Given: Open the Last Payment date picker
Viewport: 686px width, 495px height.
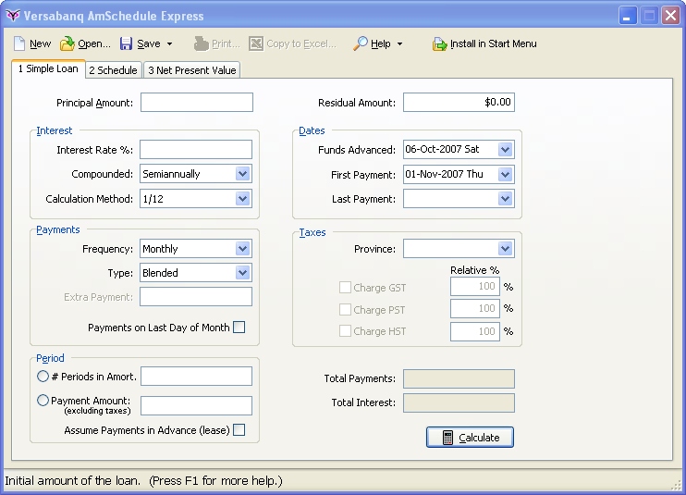Looking at the screenshot, I should click(x=506, y=199).
